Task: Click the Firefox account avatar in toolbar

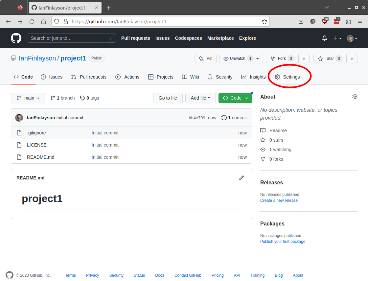Action: point(312,22)
